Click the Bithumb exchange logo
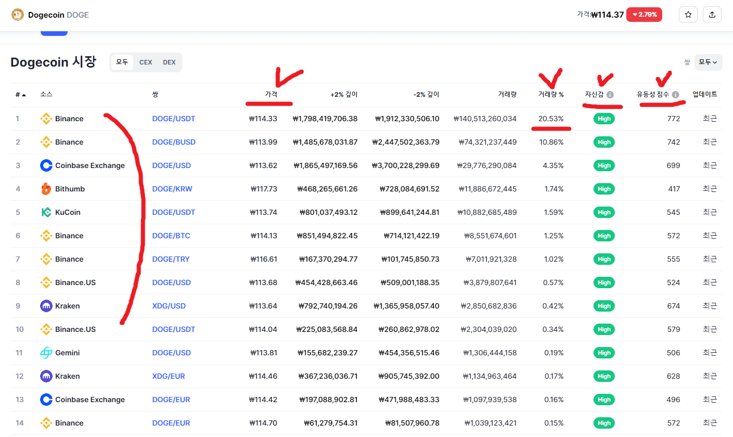 coord(46,189)
